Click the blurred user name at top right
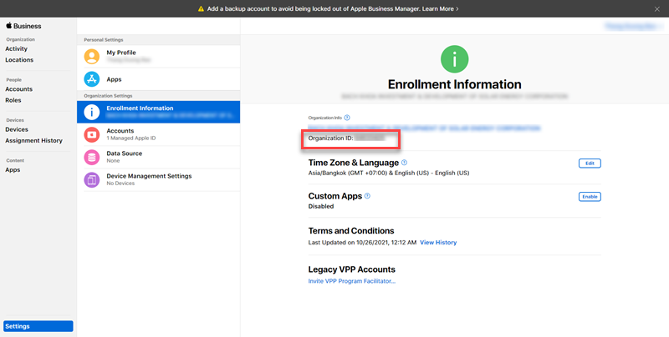The width and height of the screenshot is (669, 337). pyautogui.click(x=631, y=26)
